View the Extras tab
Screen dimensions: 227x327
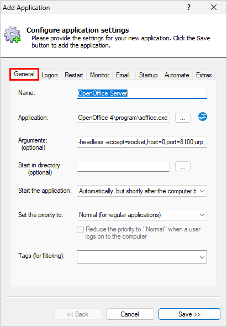pyautogui.click(x=204, y=75)
